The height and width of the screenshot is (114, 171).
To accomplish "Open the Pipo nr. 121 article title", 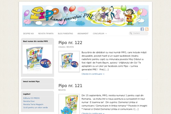I will coord(70,85).
